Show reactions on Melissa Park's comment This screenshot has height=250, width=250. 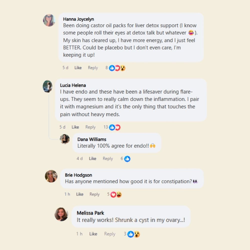pos(133,234)
